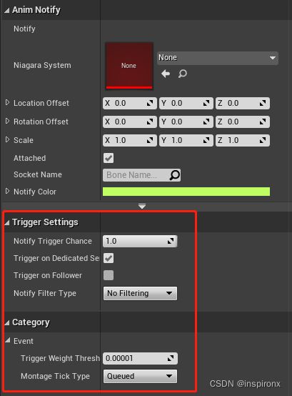Image resolution: width=292 pixels, height=396 pixels.
Task: Click the spin arrow icon on Location Offset X
Action: [150, 104]
